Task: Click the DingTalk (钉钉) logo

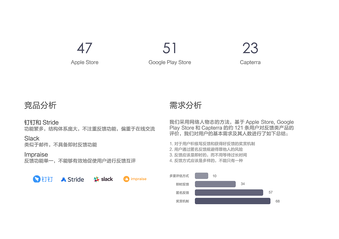Action: point(43,179)
